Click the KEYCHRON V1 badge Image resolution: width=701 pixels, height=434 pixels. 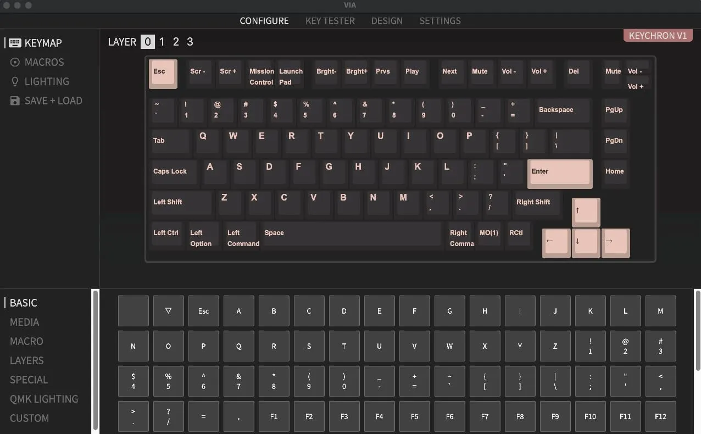click(x=658, y=35)
